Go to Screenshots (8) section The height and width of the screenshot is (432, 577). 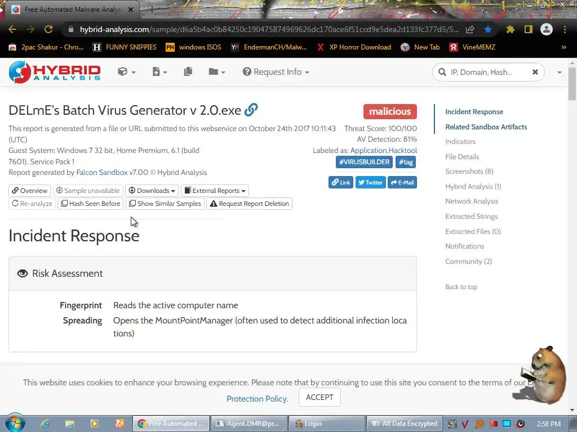point(469,171)
